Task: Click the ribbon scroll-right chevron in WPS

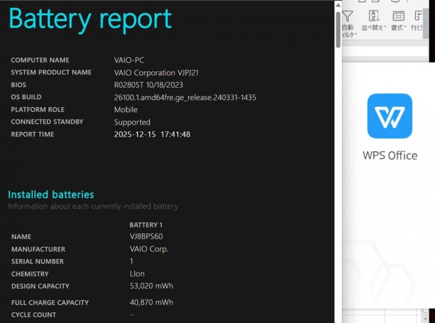Action: 425,24
